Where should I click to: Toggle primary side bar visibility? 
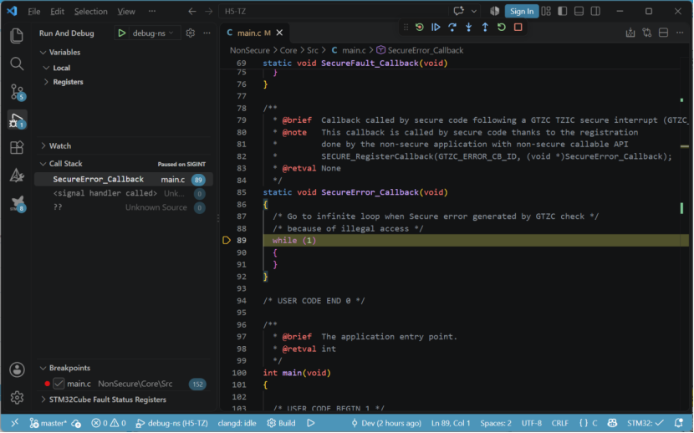click(x=563, y=11)
